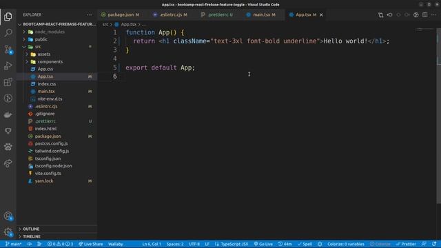Click the 44m time tracker item
The image size is (441, 248).
pyautogui.click(x=285, y=244)
